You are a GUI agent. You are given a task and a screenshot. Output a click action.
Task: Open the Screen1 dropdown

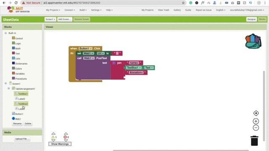[x=50, y=19]
